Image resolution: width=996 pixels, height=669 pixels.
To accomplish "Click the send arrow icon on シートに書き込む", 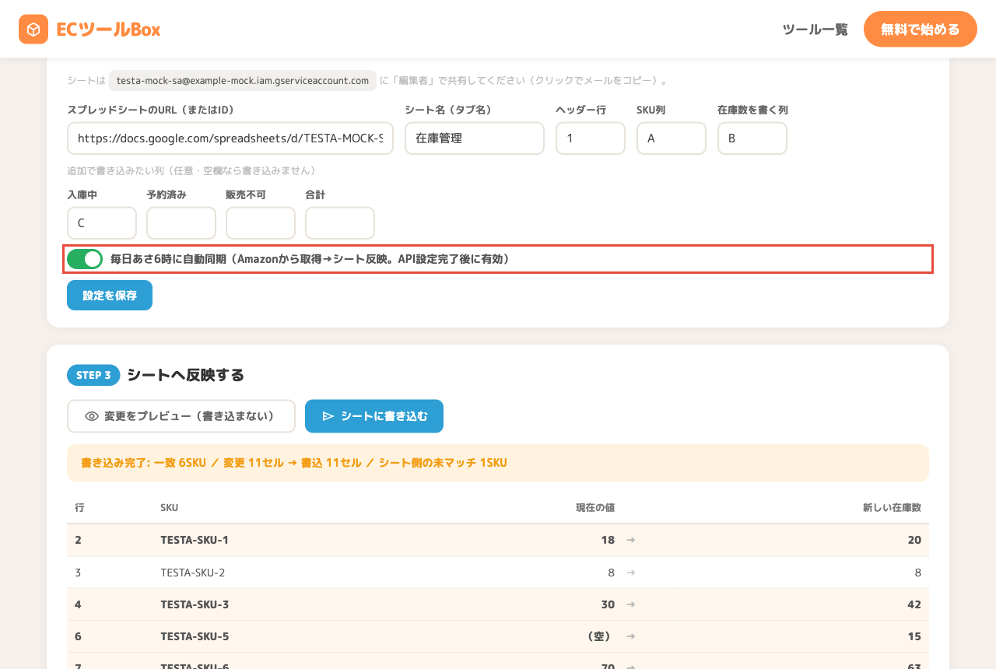I will pos(328,416).
